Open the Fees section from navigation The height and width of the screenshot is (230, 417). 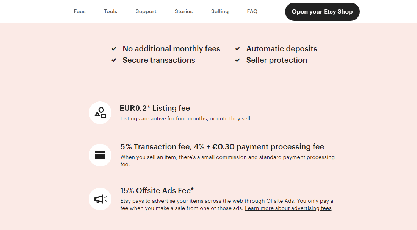coord(80,12)
